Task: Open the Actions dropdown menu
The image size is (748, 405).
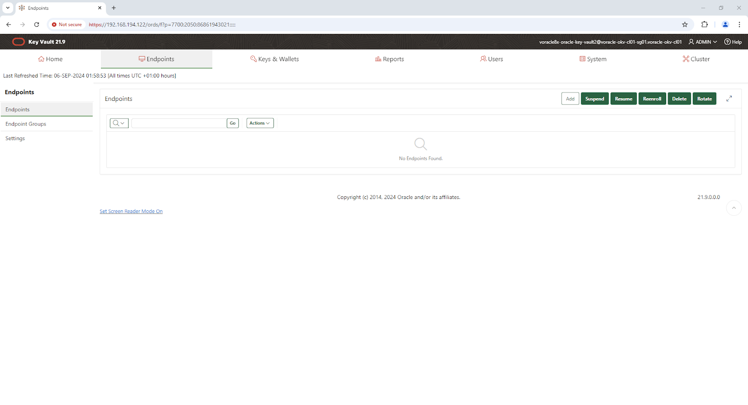Action: click(260, 123)
